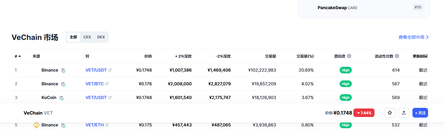The image size is (444, 131).
Task: Click the red 7.44% change badge
Action: coord(364,113)
